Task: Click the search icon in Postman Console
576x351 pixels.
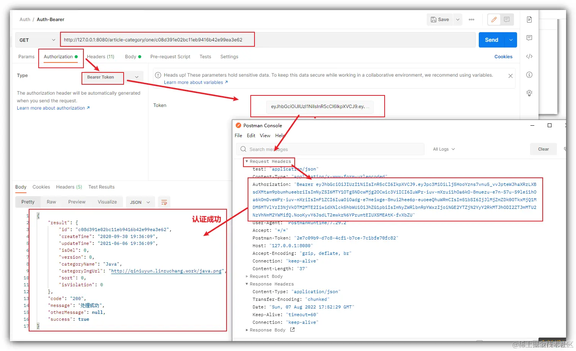Action: (243, 149)
